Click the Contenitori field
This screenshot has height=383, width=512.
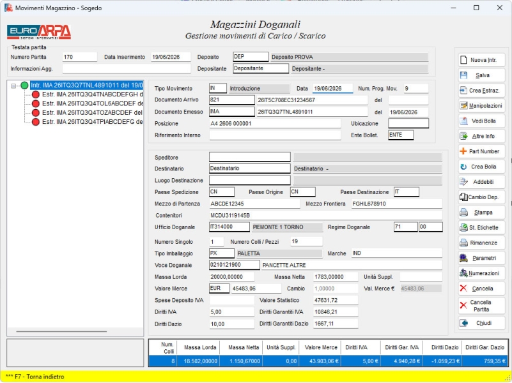pyautogui.click(x=325, y=216)
